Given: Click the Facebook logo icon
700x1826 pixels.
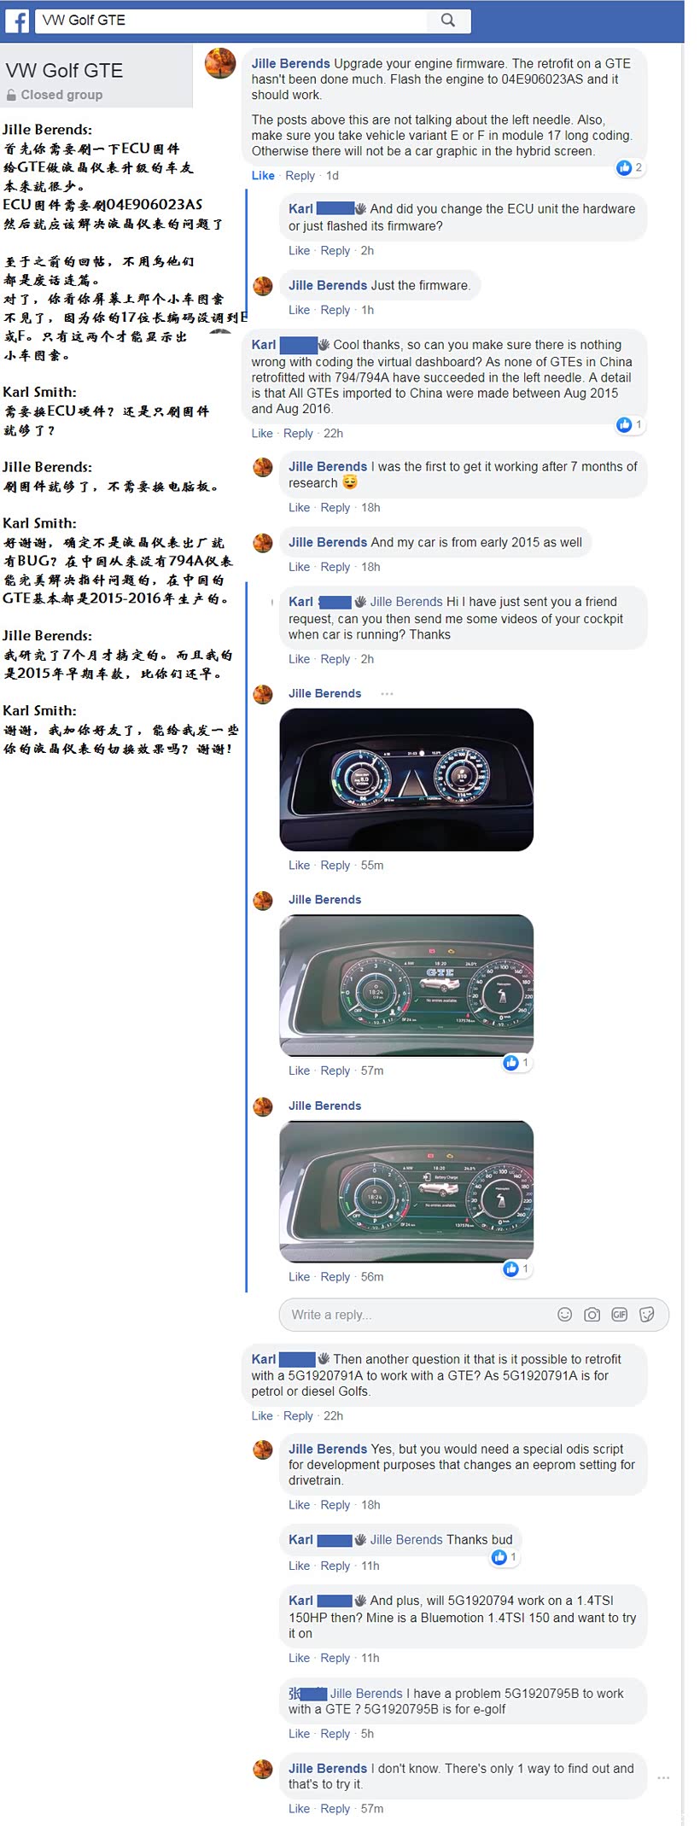Looking at the screenshot, I should pos(16,20).
